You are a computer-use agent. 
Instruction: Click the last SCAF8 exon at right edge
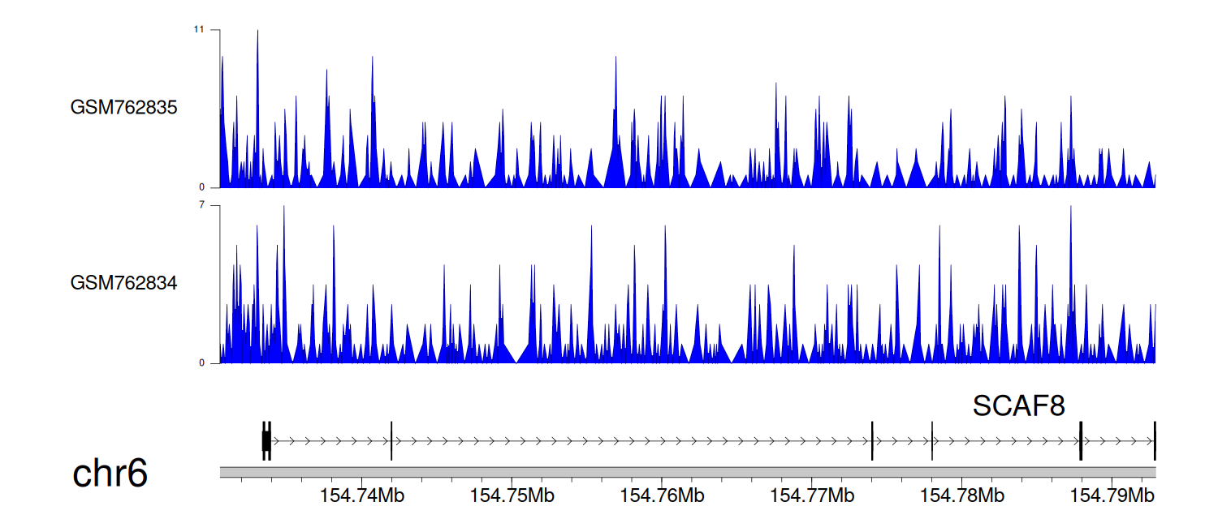[1154, 440]
